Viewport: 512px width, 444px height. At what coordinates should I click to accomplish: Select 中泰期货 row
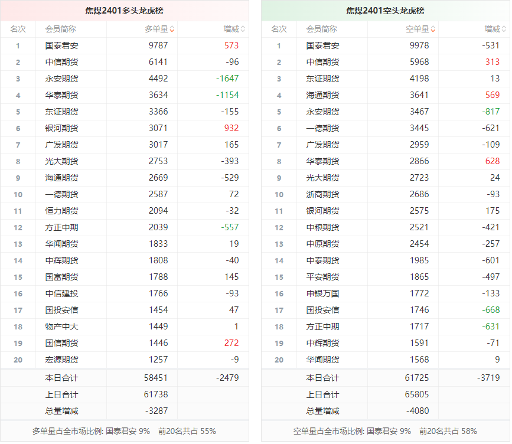click(385, 260)
